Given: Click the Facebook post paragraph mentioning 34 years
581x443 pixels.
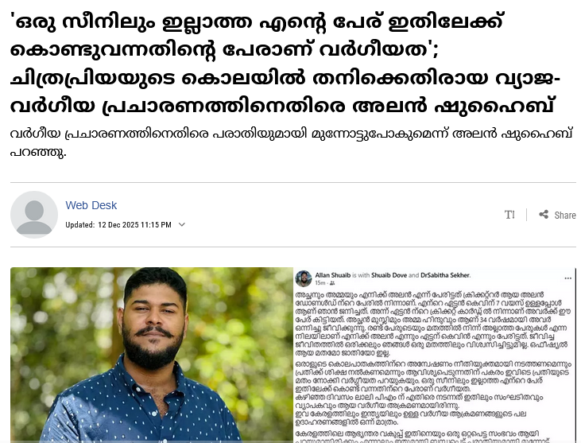Looking at the screenshot, I should (x=432, y=324).
